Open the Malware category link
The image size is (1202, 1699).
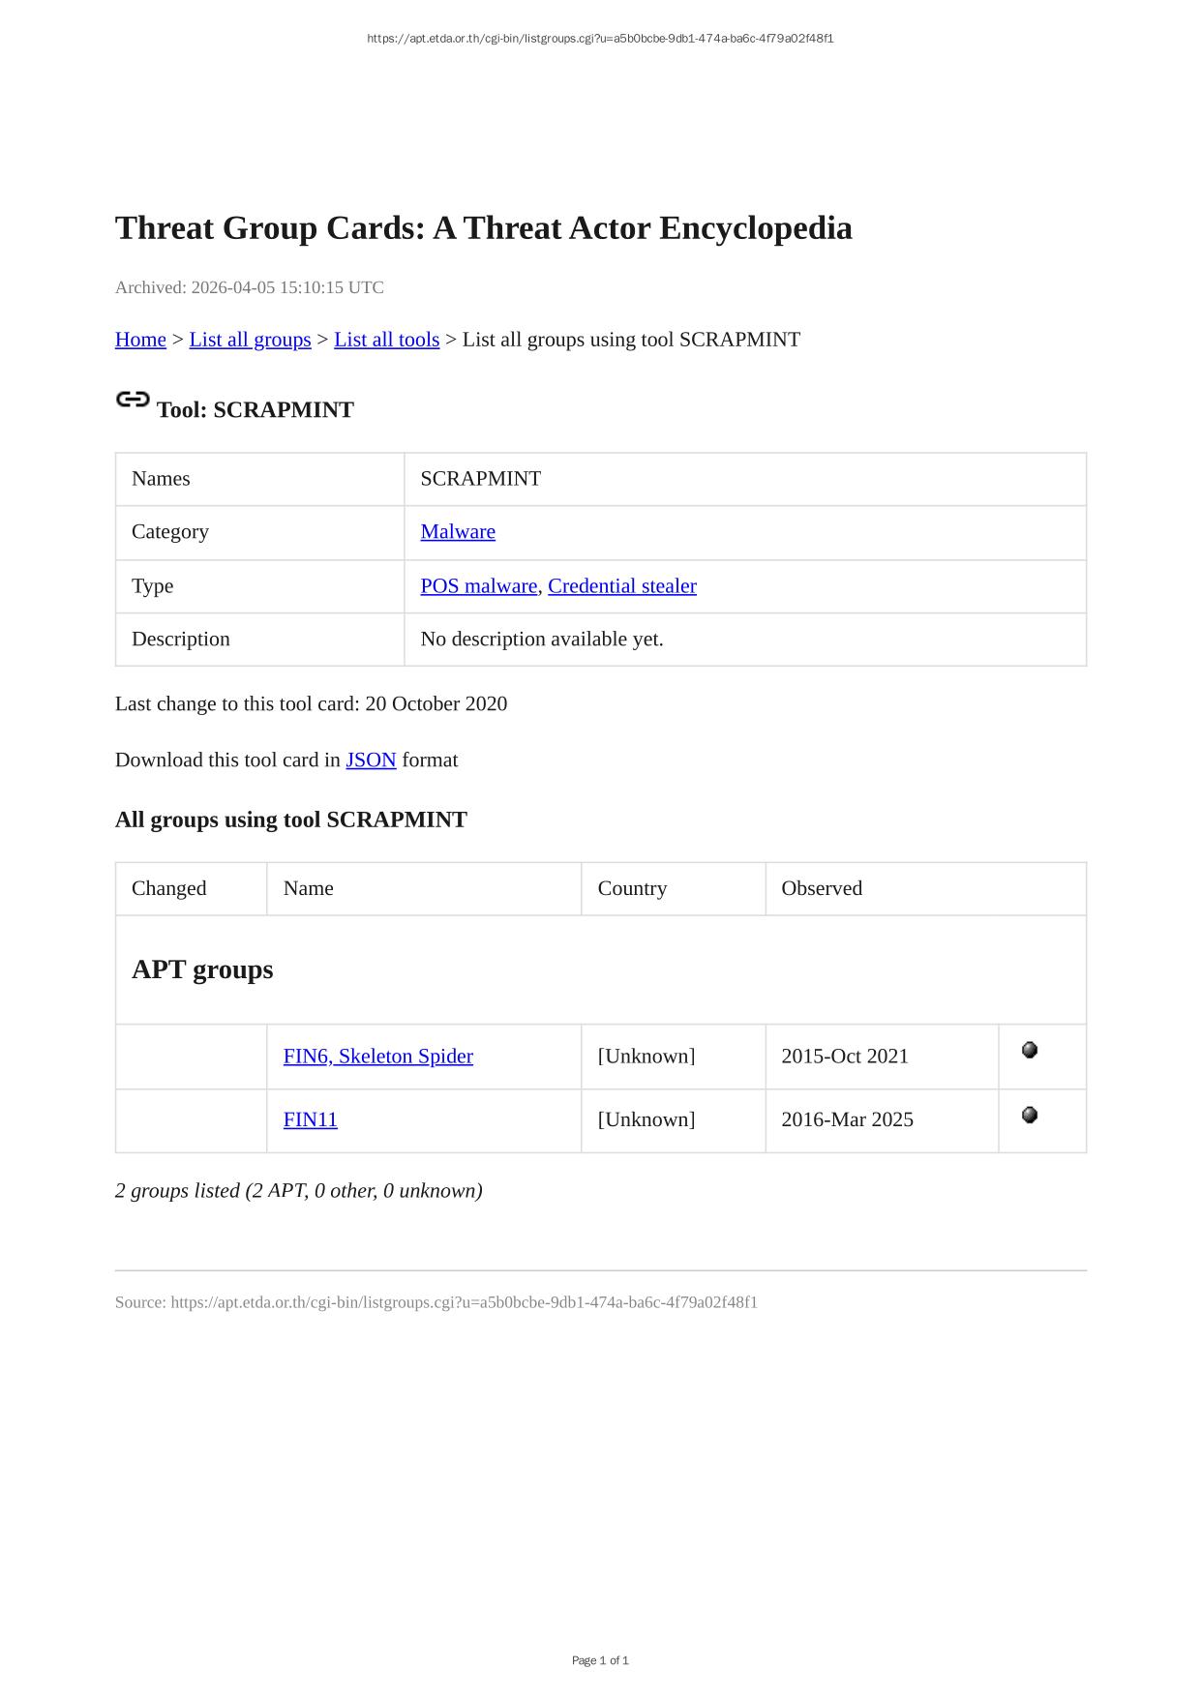(x=458, y=532)
